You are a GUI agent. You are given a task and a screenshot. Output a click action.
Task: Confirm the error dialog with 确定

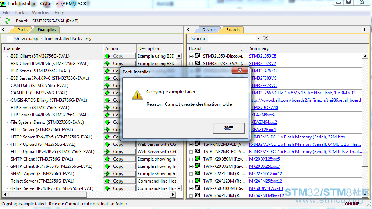(x=229, y=128)
